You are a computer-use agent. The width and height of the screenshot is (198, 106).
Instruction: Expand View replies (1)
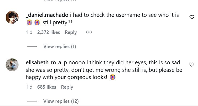point(59,46)
